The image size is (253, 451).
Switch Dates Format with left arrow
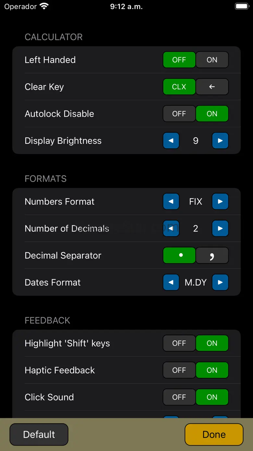point(171,282)
